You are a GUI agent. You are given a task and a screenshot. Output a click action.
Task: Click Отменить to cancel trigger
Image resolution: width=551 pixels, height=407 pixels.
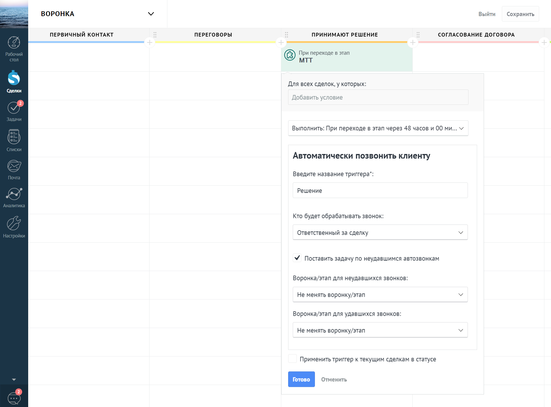click(334, 379)
